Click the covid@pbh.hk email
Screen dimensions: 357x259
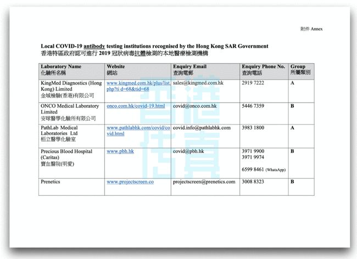coord(188,151)
